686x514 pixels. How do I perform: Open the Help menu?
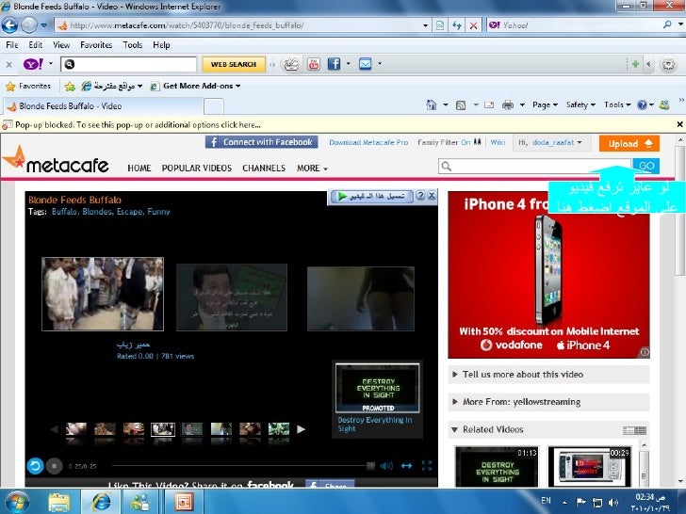[x=161, y=45]
